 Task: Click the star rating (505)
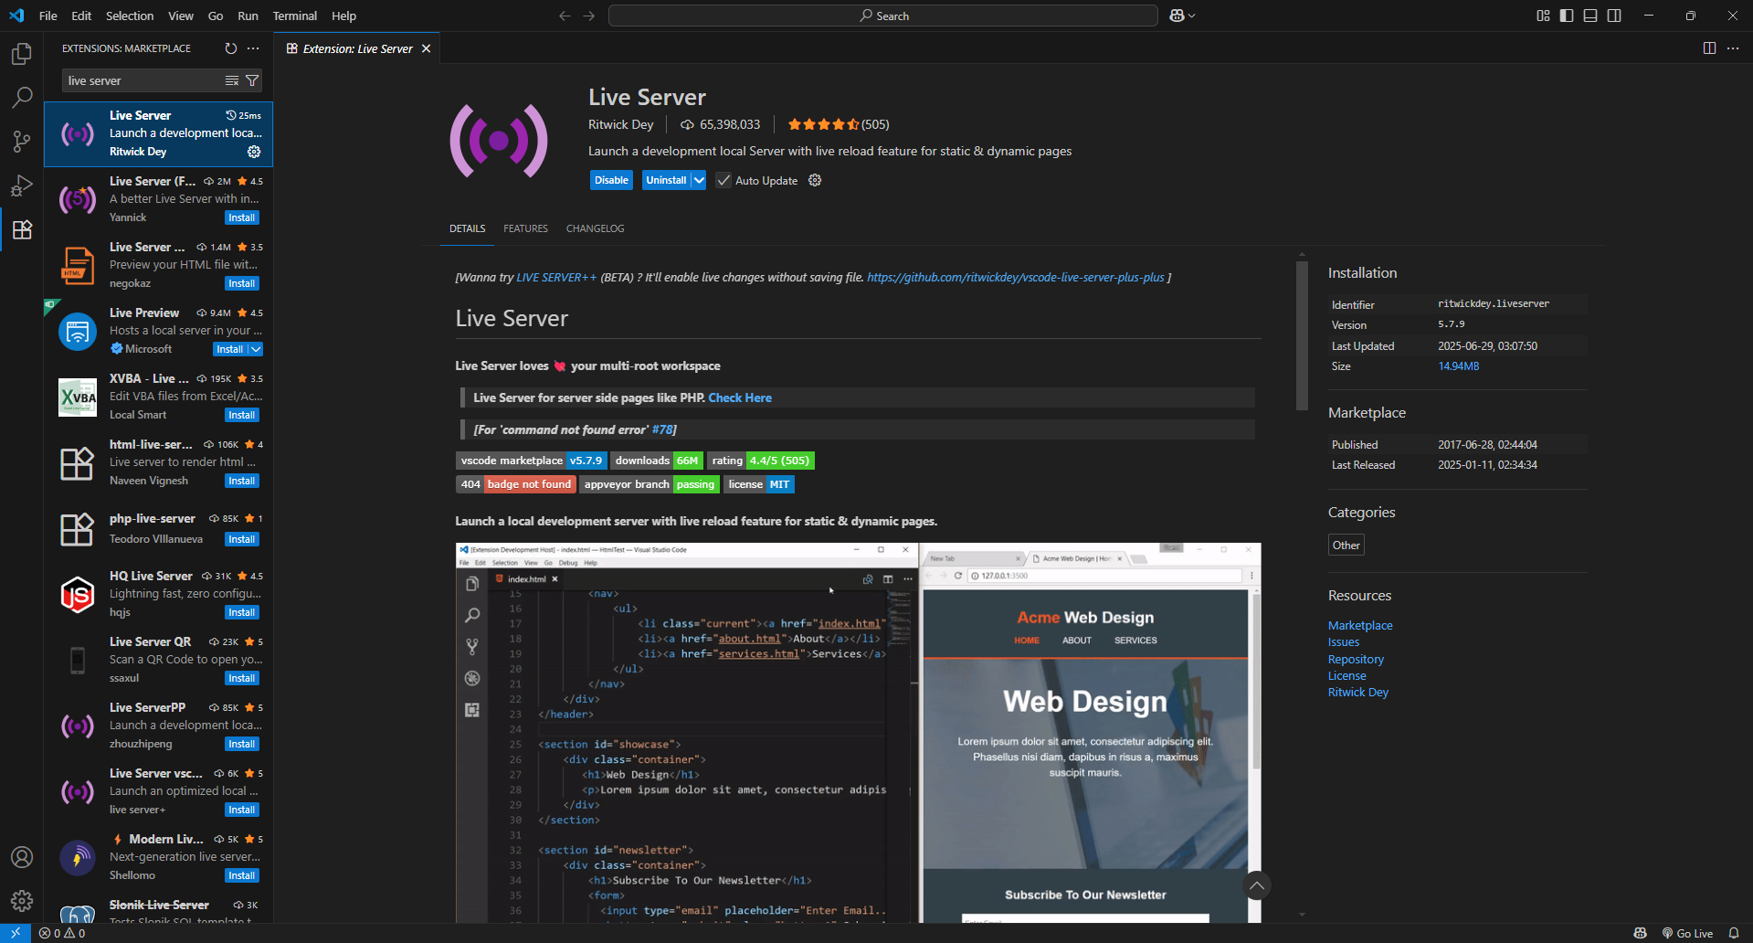point(839,124)
